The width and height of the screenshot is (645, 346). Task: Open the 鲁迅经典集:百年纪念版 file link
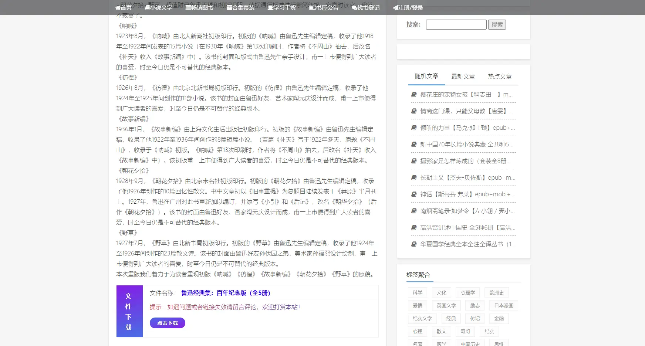click(x=226, y=293)
